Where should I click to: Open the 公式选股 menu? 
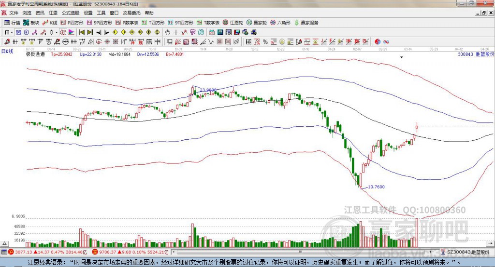point(71,13)
